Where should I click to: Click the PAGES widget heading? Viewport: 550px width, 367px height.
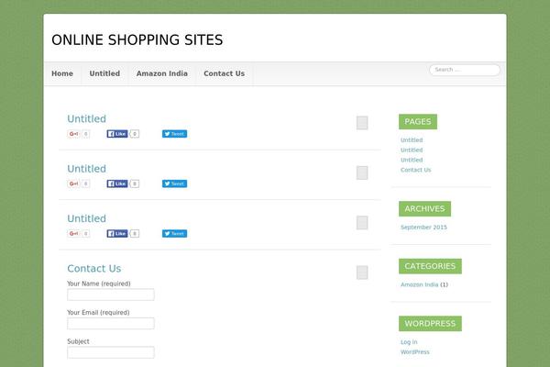tap(418, 121)
